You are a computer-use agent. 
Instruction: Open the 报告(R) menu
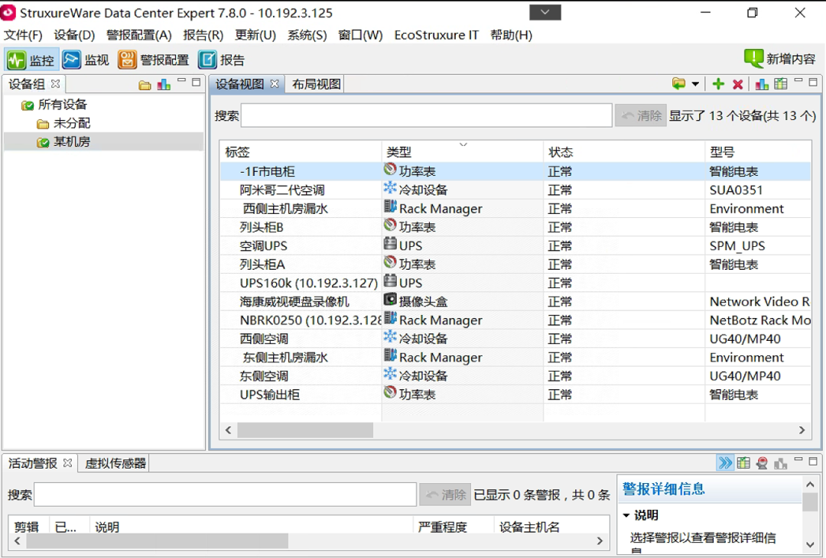coord(203,35)
